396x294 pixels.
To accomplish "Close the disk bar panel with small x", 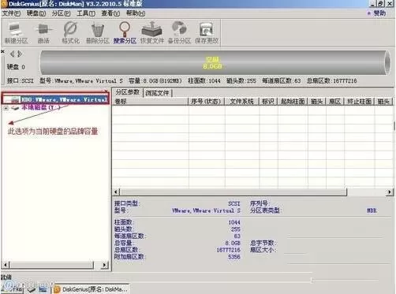I will coord(2,51).
